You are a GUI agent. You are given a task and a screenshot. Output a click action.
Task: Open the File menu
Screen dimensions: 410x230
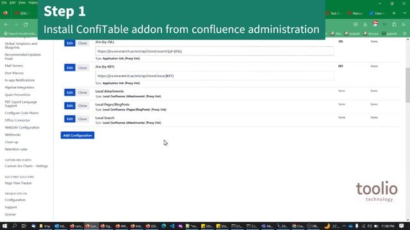[x=4, y=3]
